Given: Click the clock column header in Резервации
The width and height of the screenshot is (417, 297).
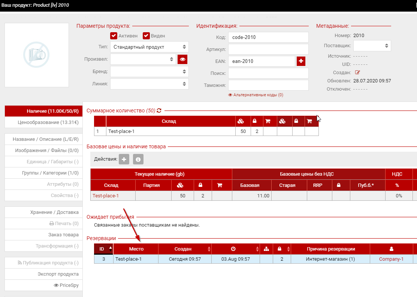Looking at the screenshot, I should tap(233, 249).
